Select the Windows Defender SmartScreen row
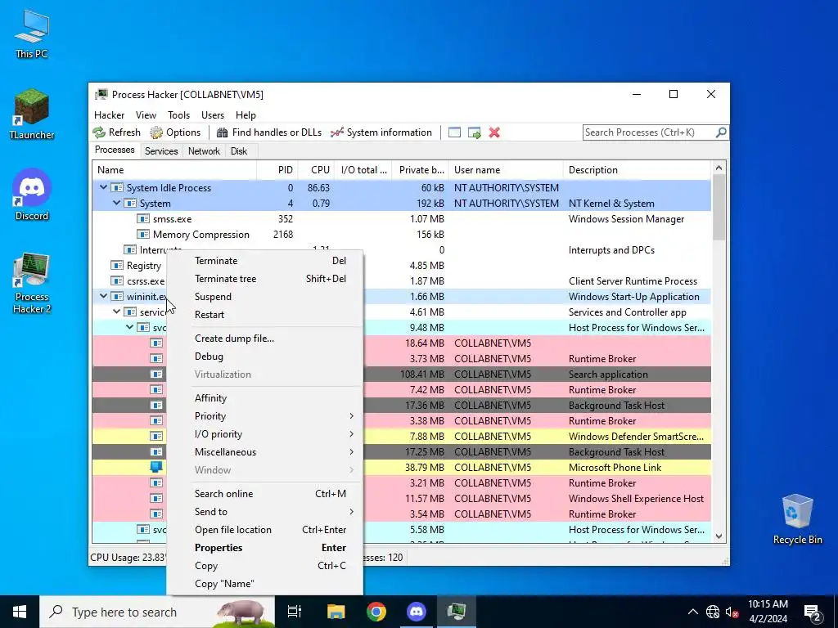 [x=401, y=437]
